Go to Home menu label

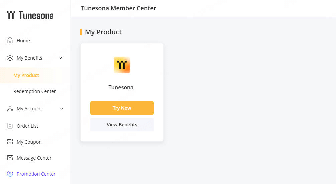tap(23, 41)
